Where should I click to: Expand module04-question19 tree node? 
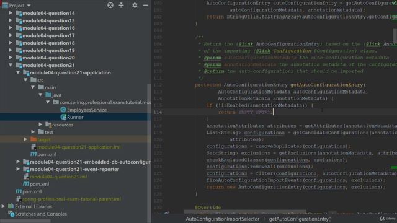[11, 50]
